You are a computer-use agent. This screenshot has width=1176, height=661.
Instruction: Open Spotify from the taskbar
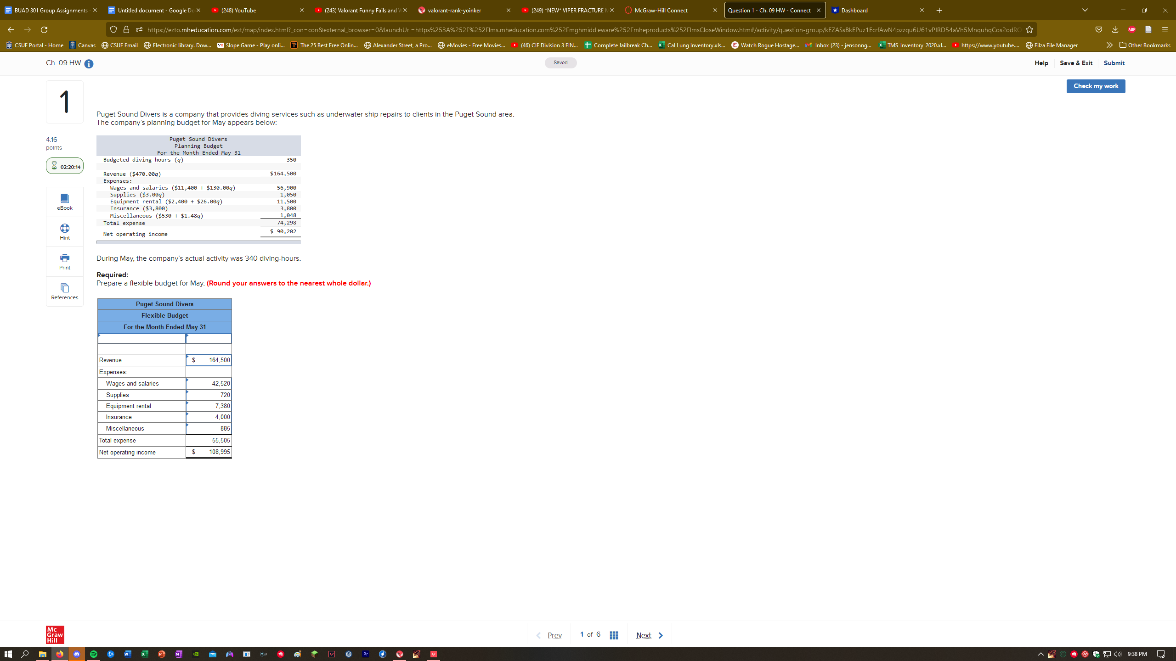(94, 654)
